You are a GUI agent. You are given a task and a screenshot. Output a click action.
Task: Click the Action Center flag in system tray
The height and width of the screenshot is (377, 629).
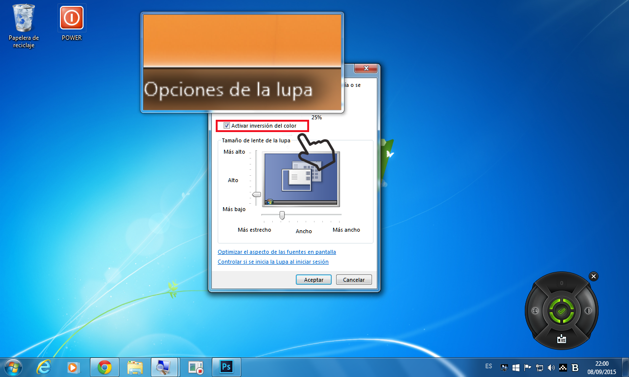click(x=528, y=366)
